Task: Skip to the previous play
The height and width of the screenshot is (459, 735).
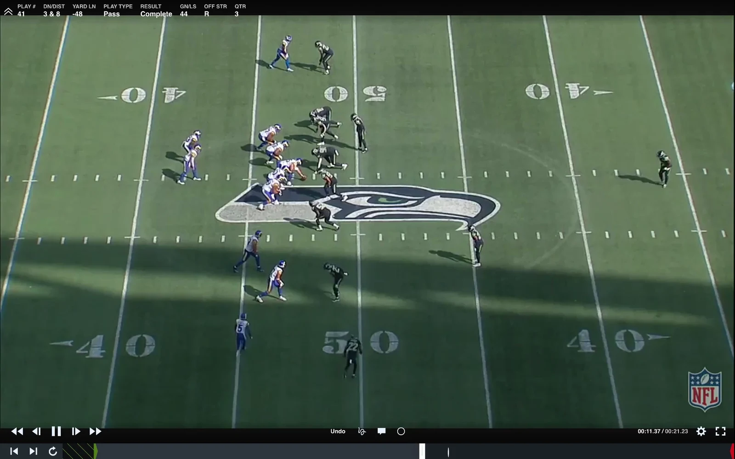Action: click(x=14, y=451)
